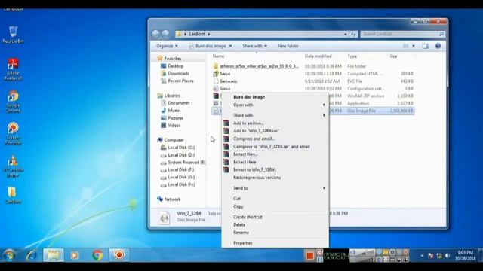Select Cut from the context menu
The width and height of the screenshot is (483, 271).
275,199
